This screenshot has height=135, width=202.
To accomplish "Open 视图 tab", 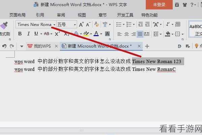I will [82, 15].
